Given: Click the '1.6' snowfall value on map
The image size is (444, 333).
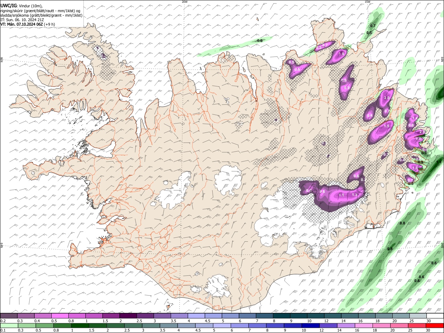Looking at the screenshot, I should coord(418,139).
